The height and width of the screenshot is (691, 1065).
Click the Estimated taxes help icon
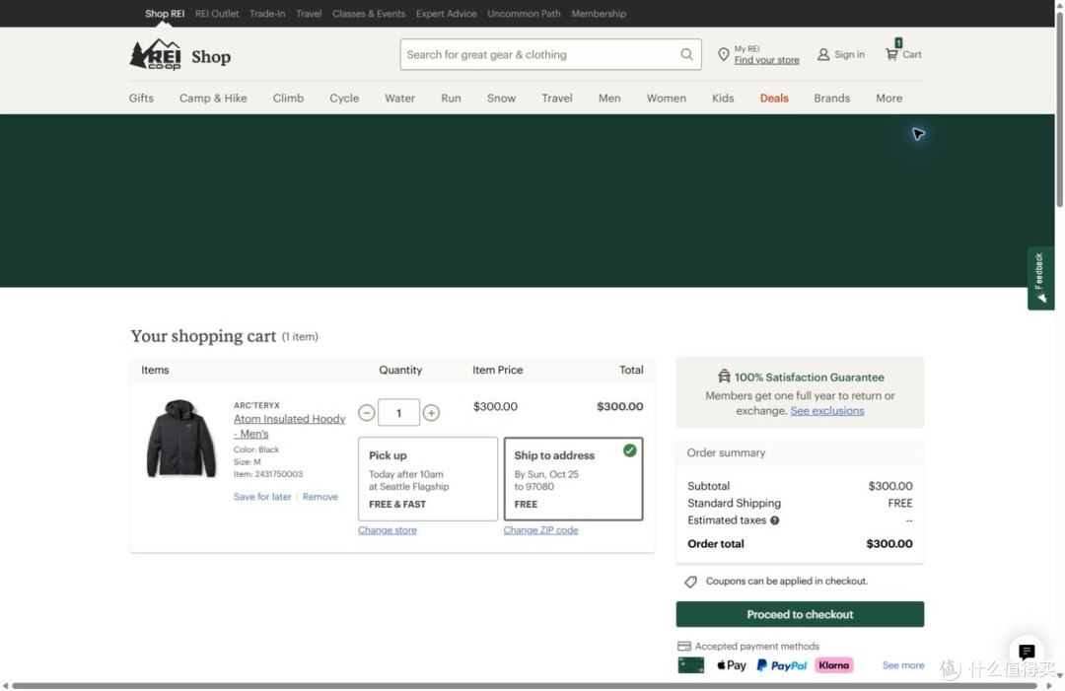775,520
